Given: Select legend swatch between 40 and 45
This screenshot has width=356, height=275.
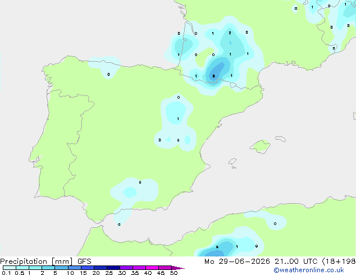Looking at the screenshot, I should coord(152,268).
